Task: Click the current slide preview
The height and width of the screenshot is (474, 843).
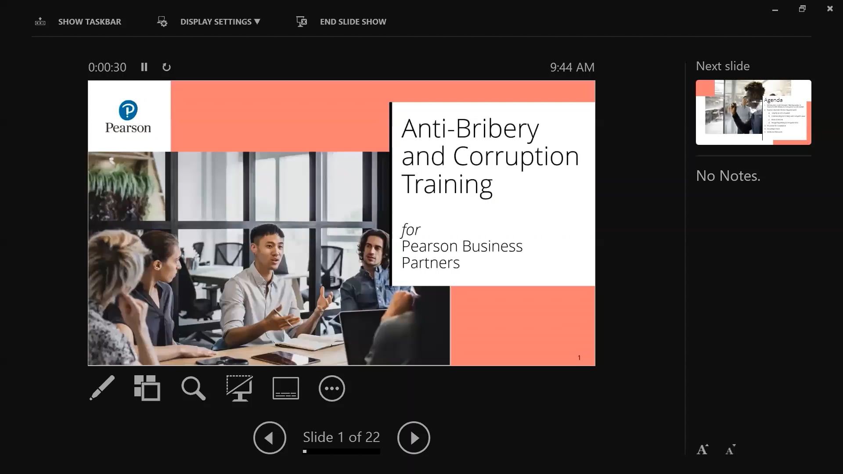Action: (x=342, y=223)
